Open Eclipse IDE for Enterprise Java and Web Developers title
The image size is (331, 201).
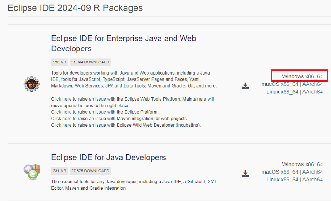pos(123,43)
